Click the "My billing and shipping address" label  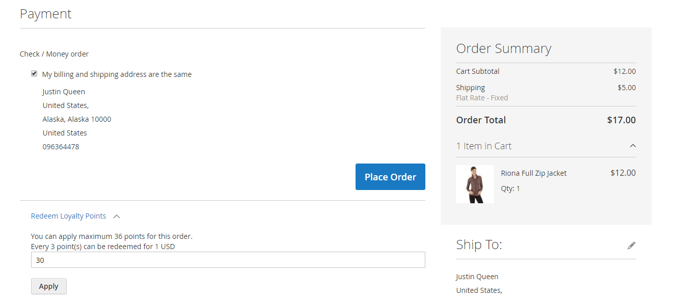[x=117, y=74]
